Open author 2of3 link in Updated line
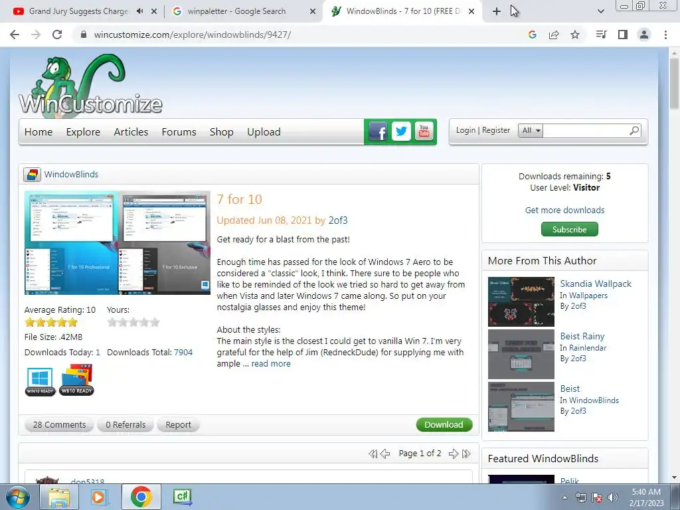The height and width of the screenshot is (510, 680). point(338,220)
